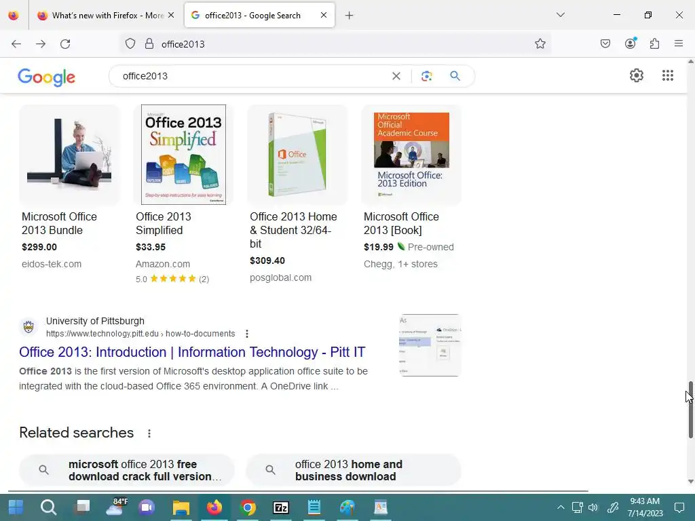Open the volume control in the system tray

(593, 507)
